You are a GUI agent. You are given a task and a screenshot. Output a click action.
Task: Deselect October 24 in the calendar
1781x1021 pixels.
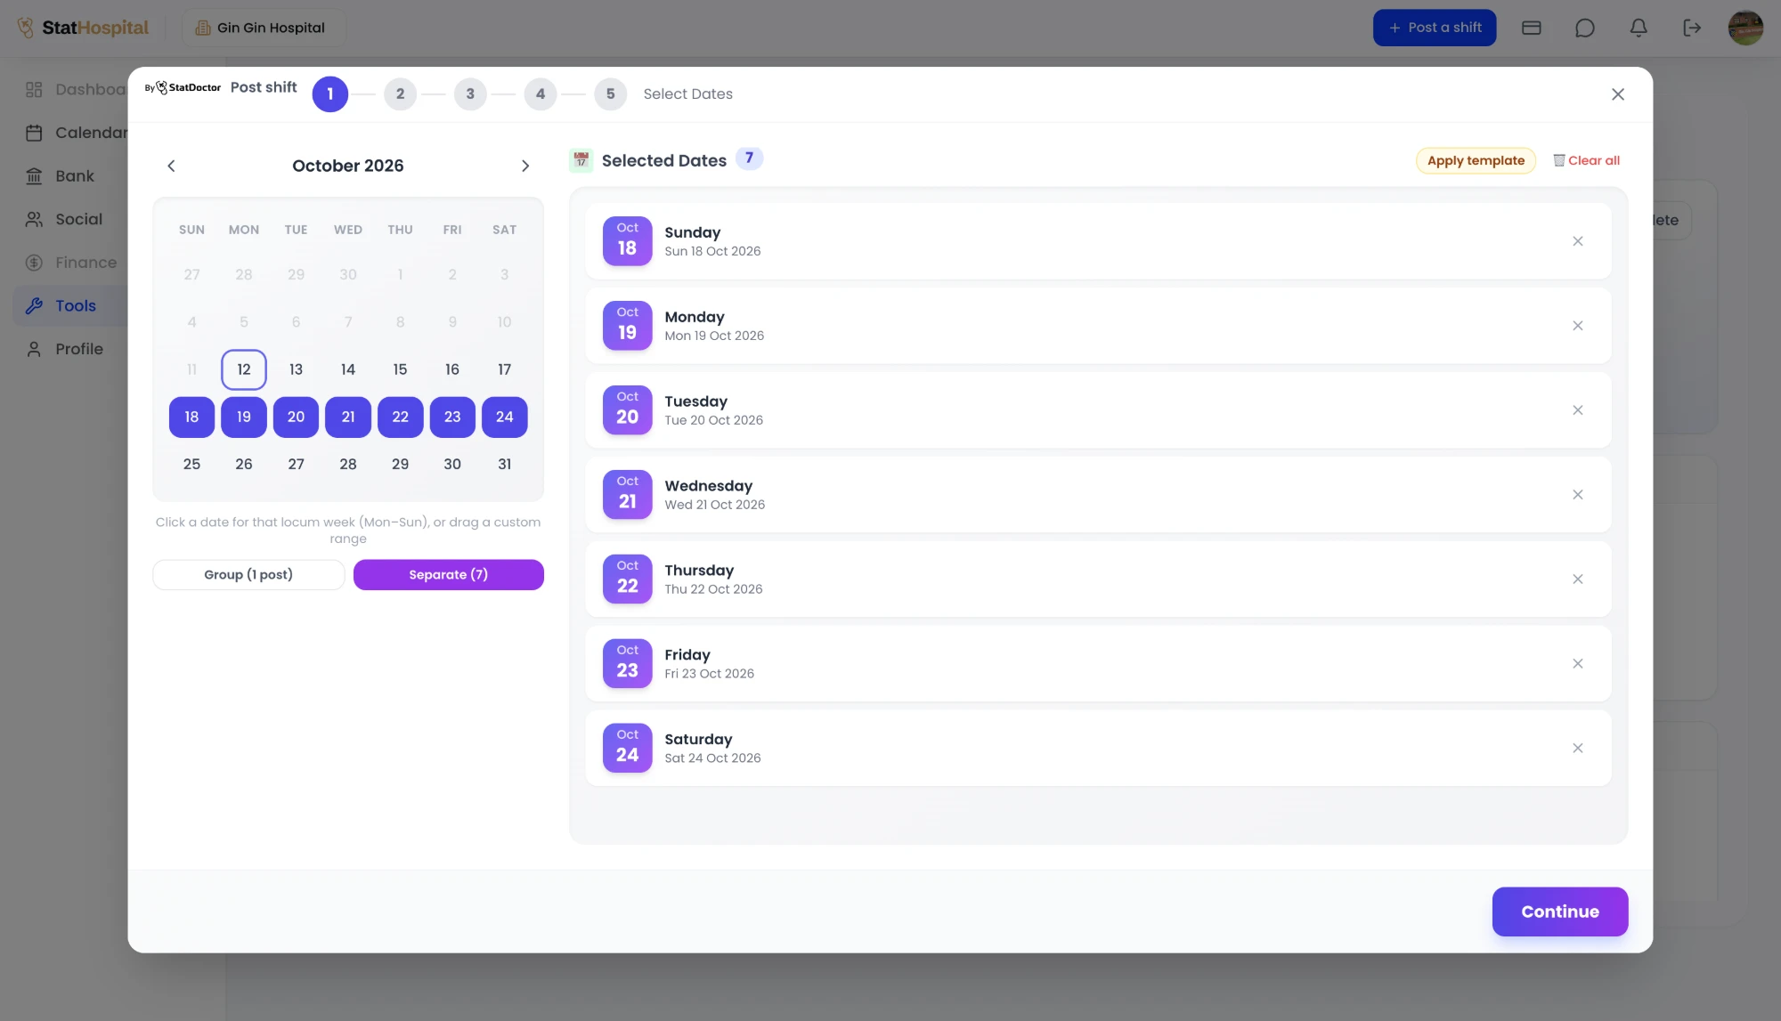pos(505,417)
